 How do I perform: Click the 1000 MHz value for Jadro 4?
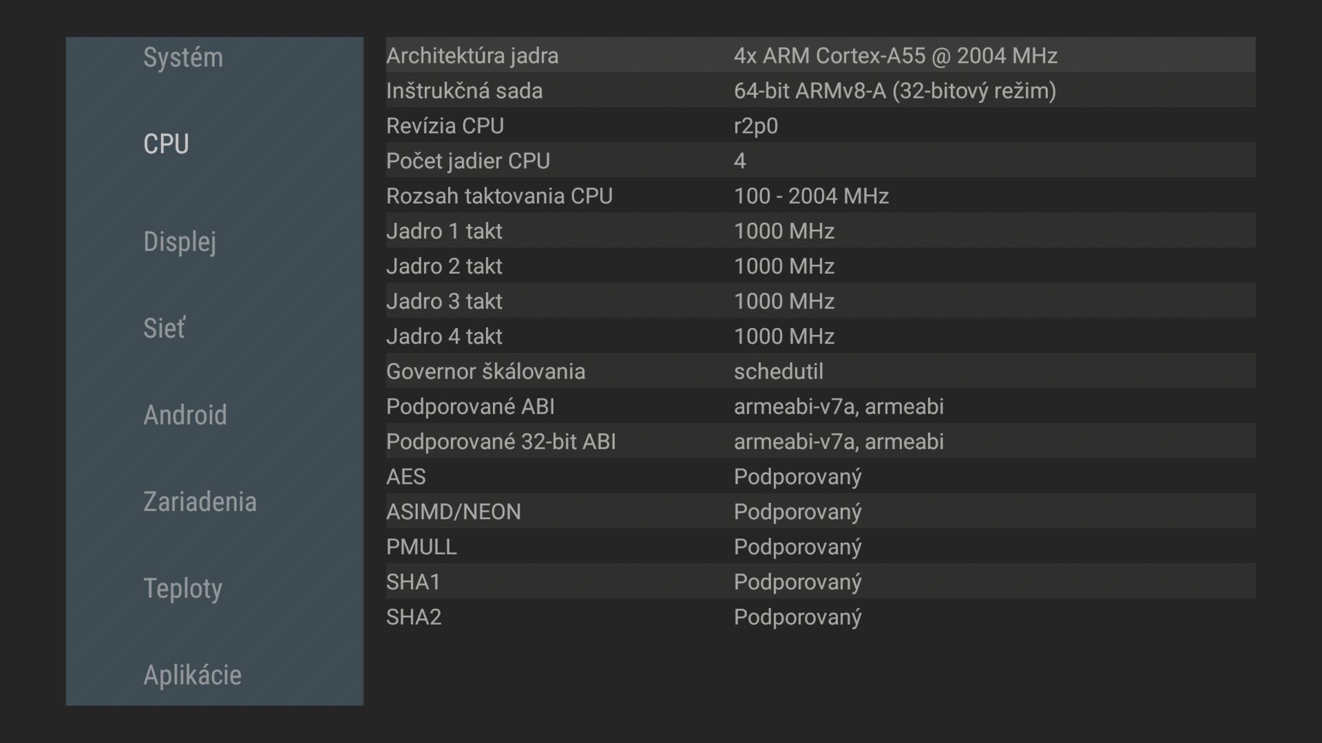[x=784, y=336]
